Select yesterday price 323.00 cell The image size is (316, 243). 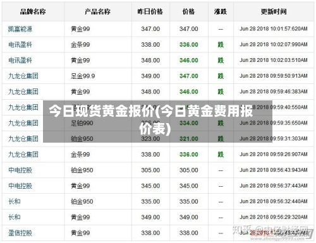150,139
